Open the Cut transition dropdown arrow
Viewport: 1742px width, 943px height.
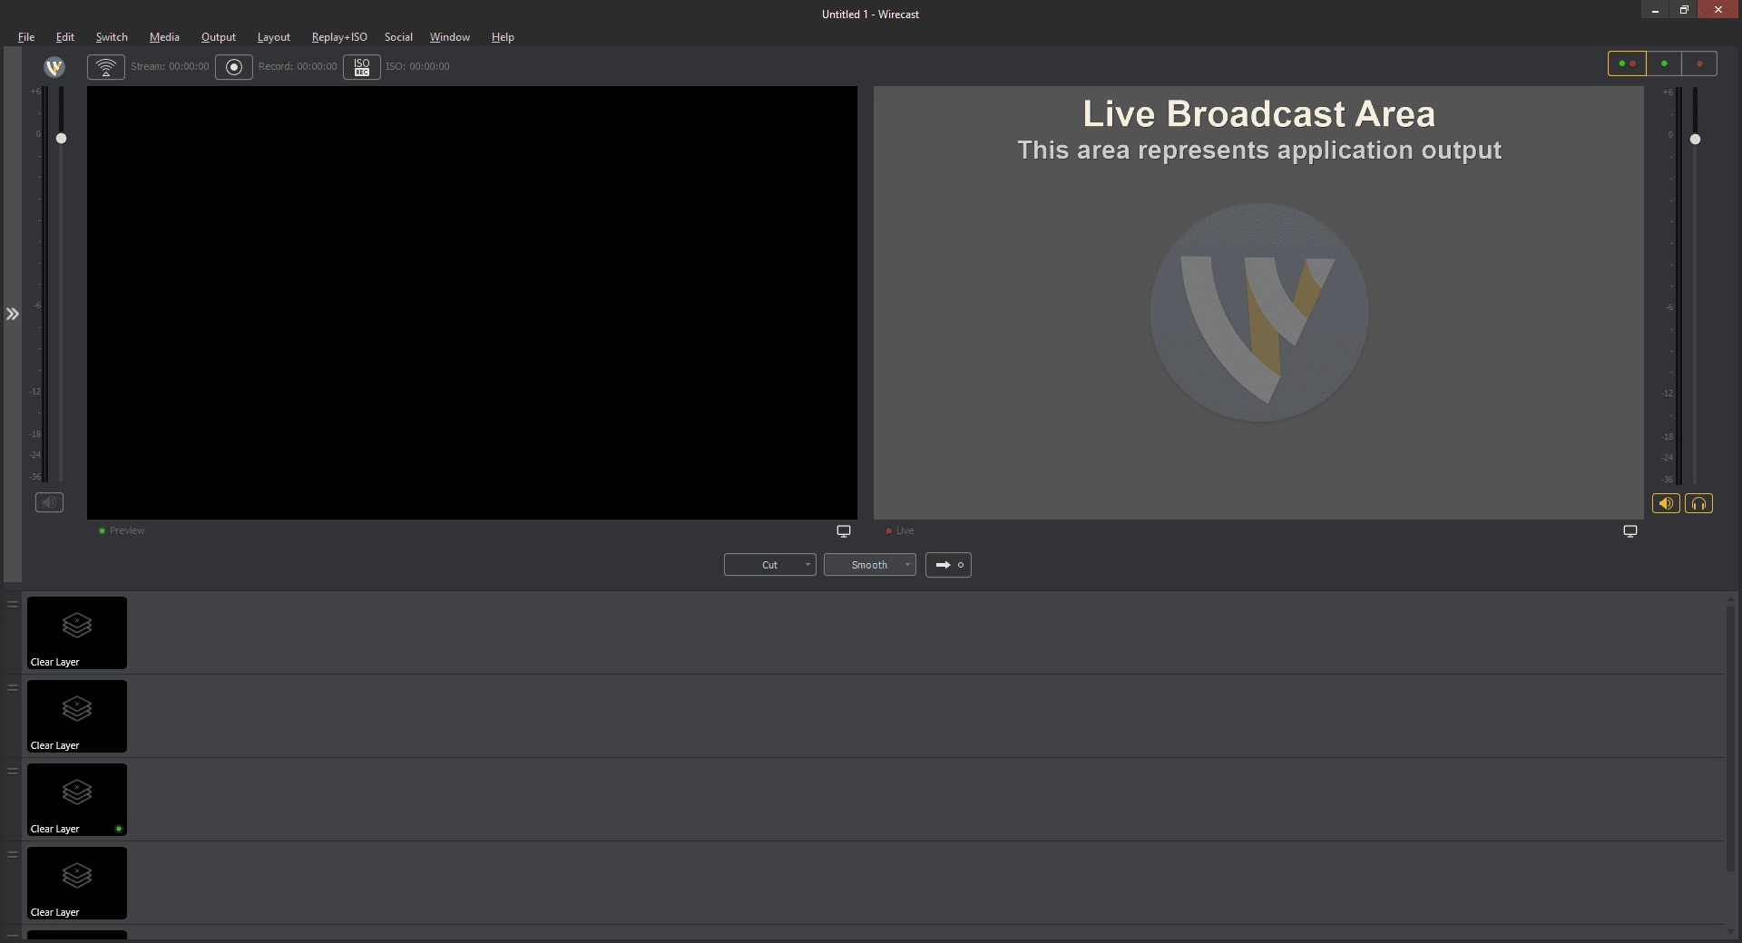(807, 565)
